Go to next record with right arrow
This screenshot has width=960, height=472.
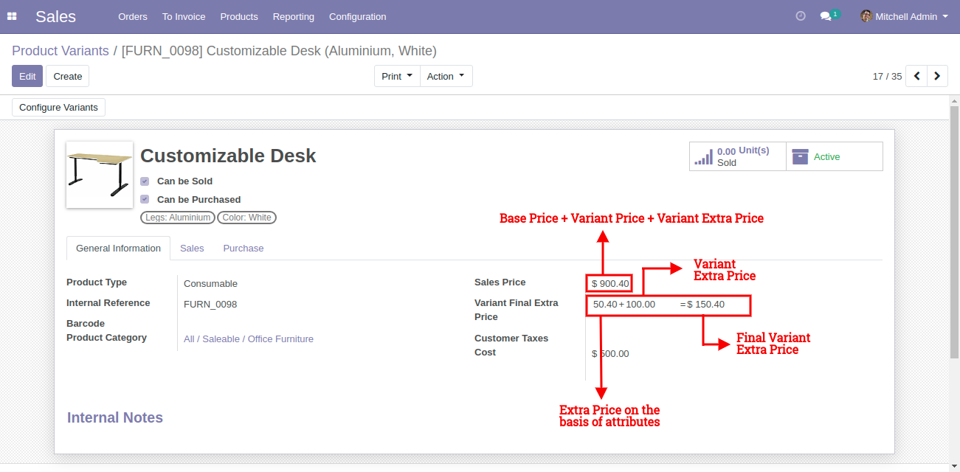[x=937, y=76]
